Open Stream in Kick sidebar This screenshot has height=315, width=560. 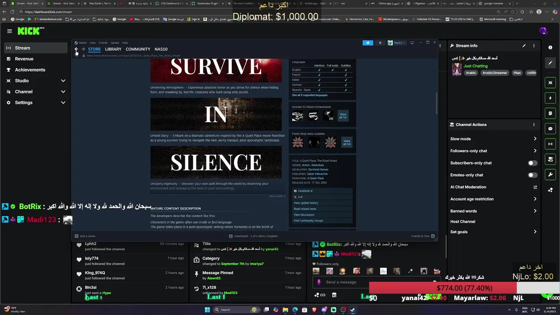[35, 48]
